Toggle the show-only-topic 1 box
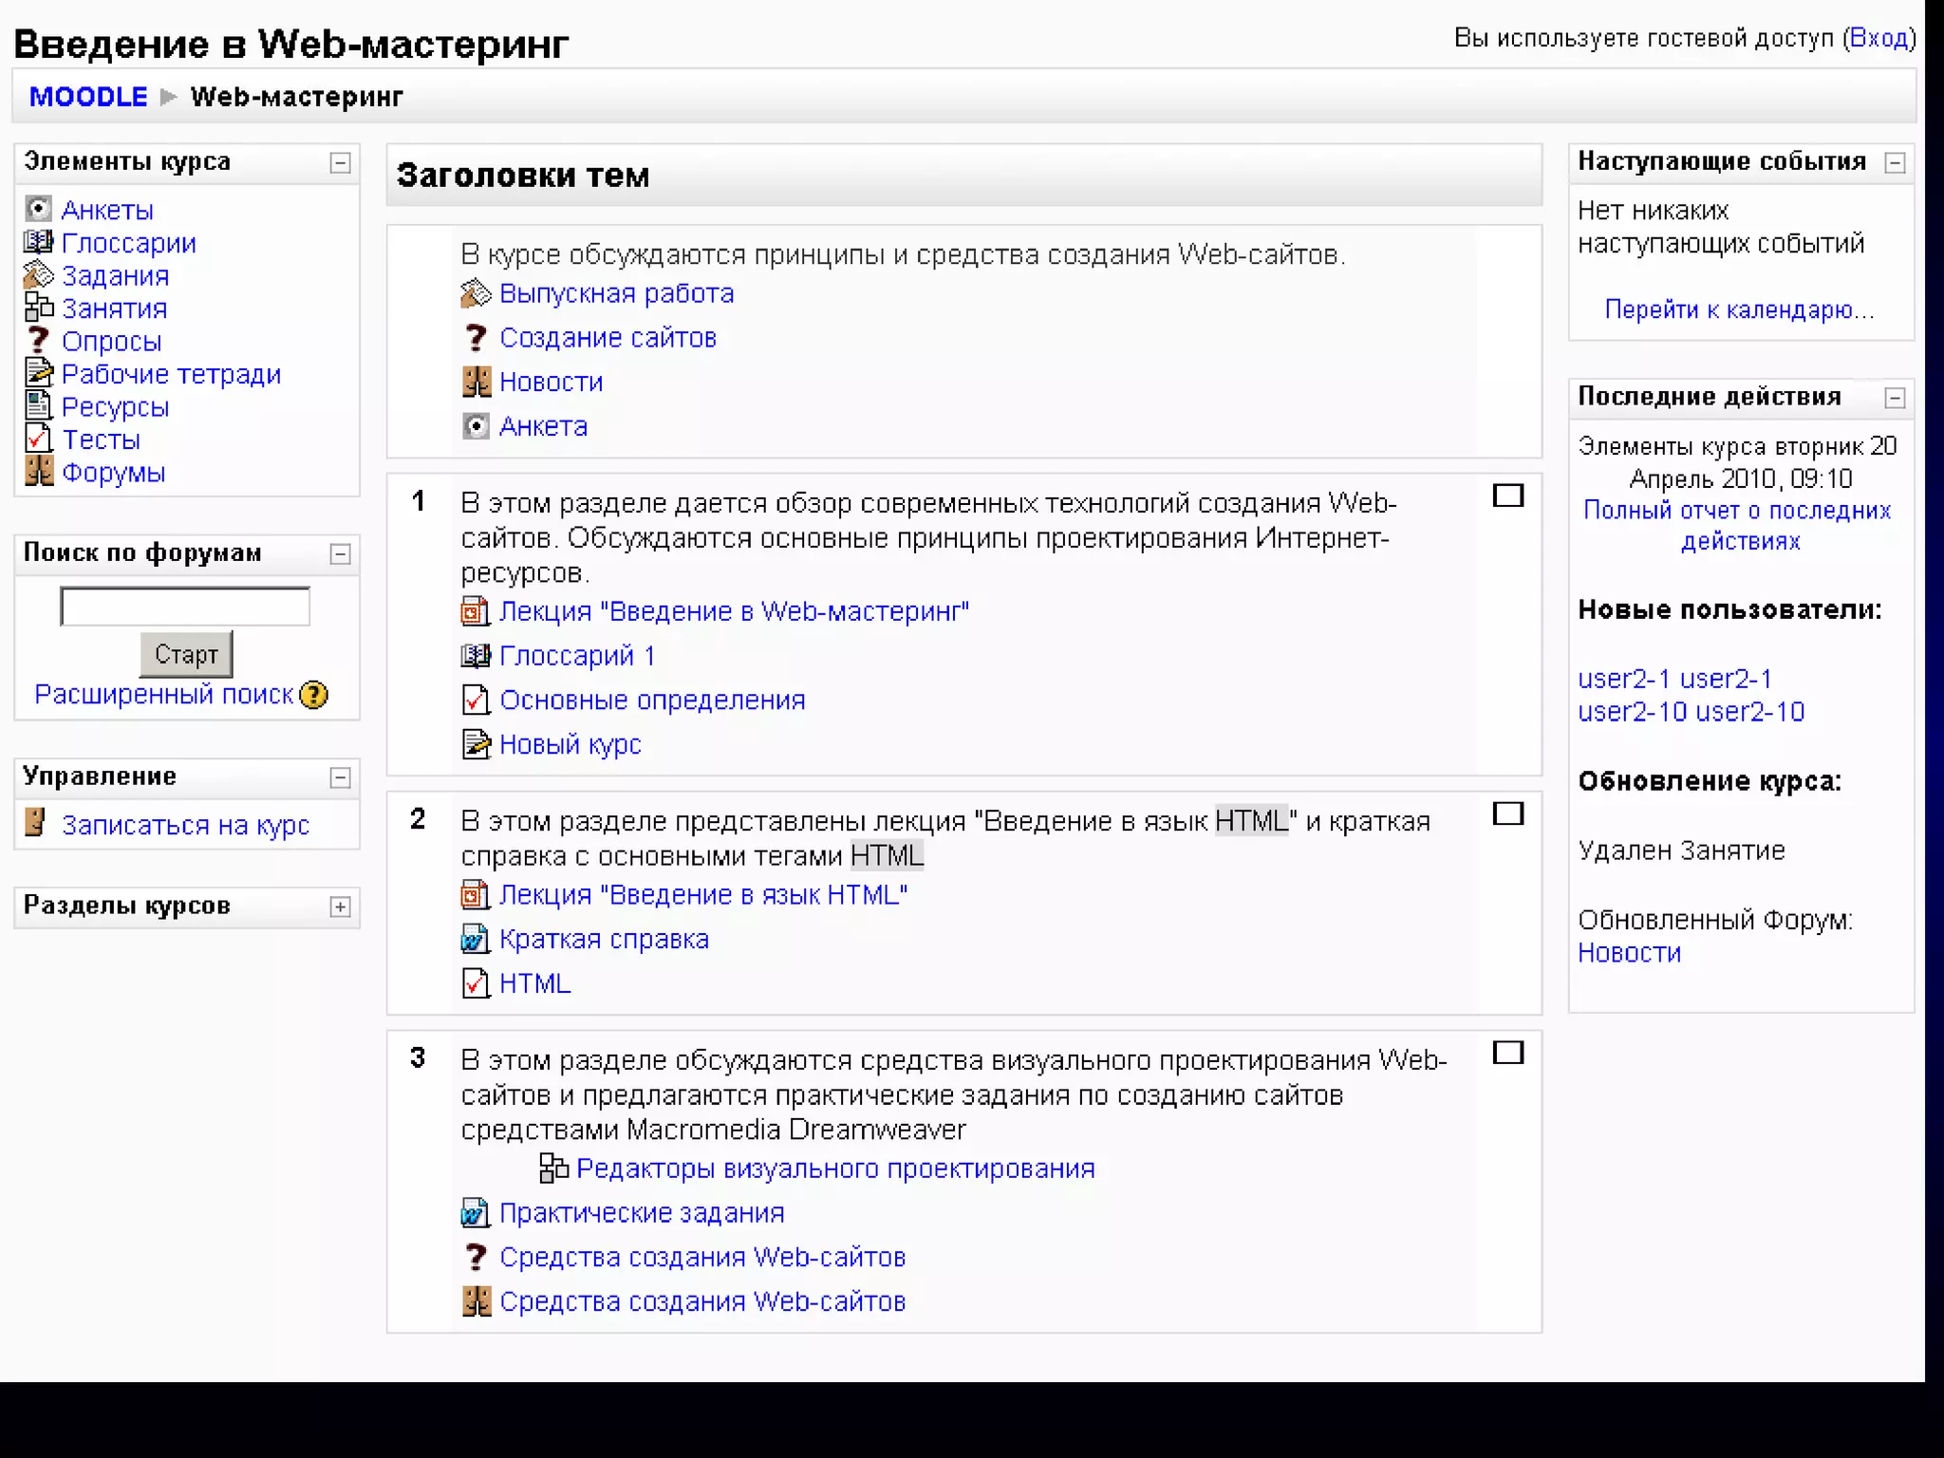 (1507, 495)
